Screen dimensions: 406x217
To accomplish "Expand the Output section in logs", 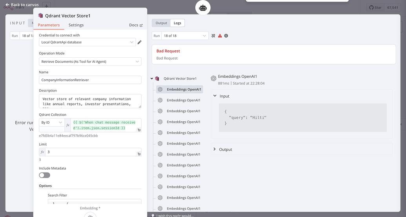I will click(215, 150).
